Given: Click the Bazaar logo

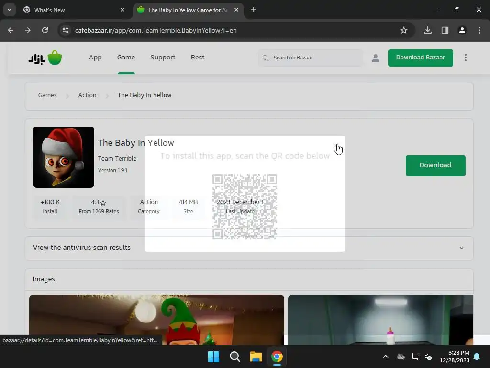Looking at the screenshot, I should click(x=45, y=57).
